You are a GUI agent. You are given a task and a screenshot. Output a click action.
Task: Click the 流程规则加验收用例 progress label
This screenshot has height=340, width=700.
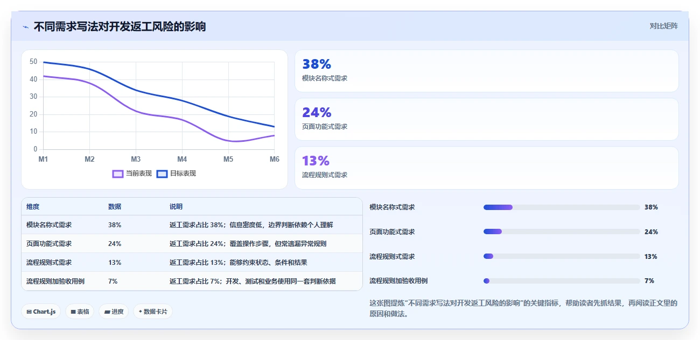398,280
